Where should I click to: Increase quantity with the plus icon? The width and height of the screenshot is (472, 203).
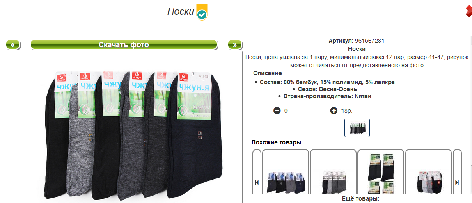[x=334, y=111]
